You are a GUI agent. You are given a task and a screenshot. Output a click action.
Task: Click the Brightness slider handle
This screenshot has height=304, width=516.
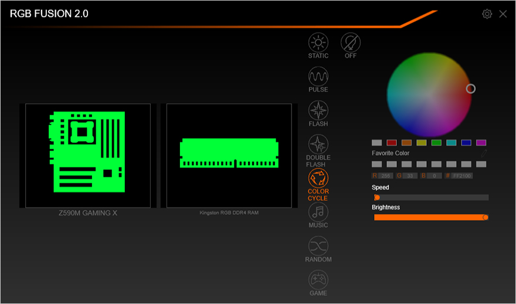[486, 217]
